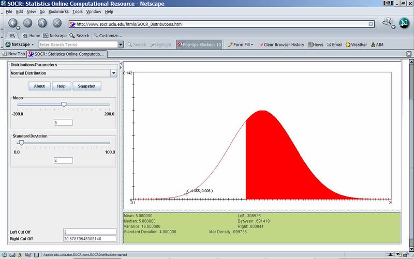
Task: Click the Snapshot button
Action: [x=86, y=86]
